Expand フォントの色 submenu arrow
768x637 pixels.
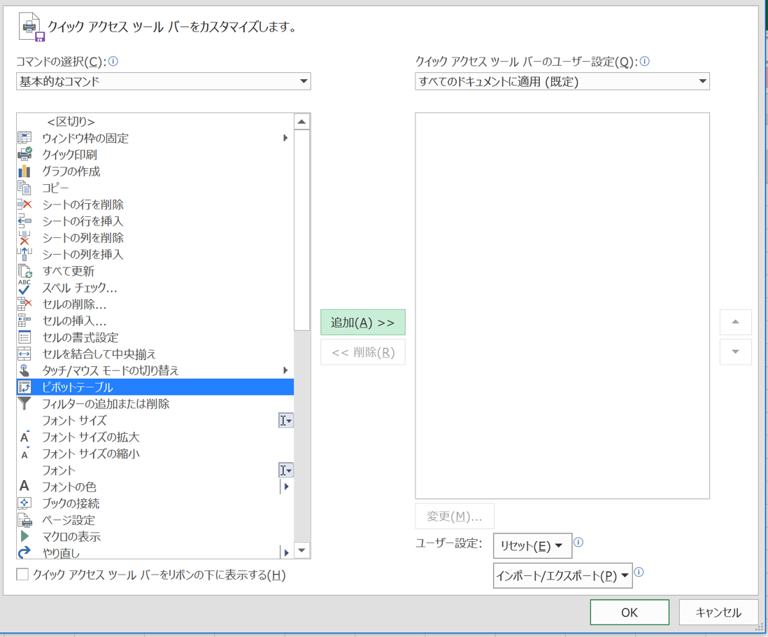pyautogui.click(x=286, y=486)
